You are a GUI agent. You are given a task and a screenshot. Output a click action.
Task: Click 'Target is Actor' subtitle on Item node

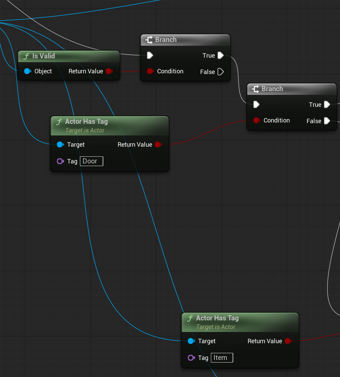[216, 327]
